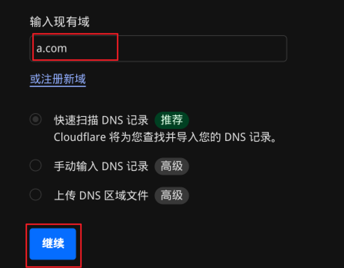Image resolution: width=344 pixels, height=268 pixels.
Task: Click the word Cloudflare in the description
Action: tap(80, 137)
